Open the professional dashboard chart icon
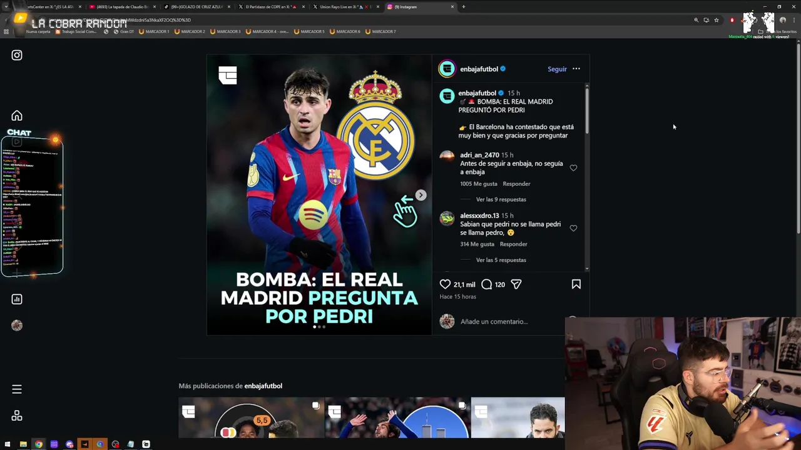The height and width of the screenshot is (450, 801). 17,299
